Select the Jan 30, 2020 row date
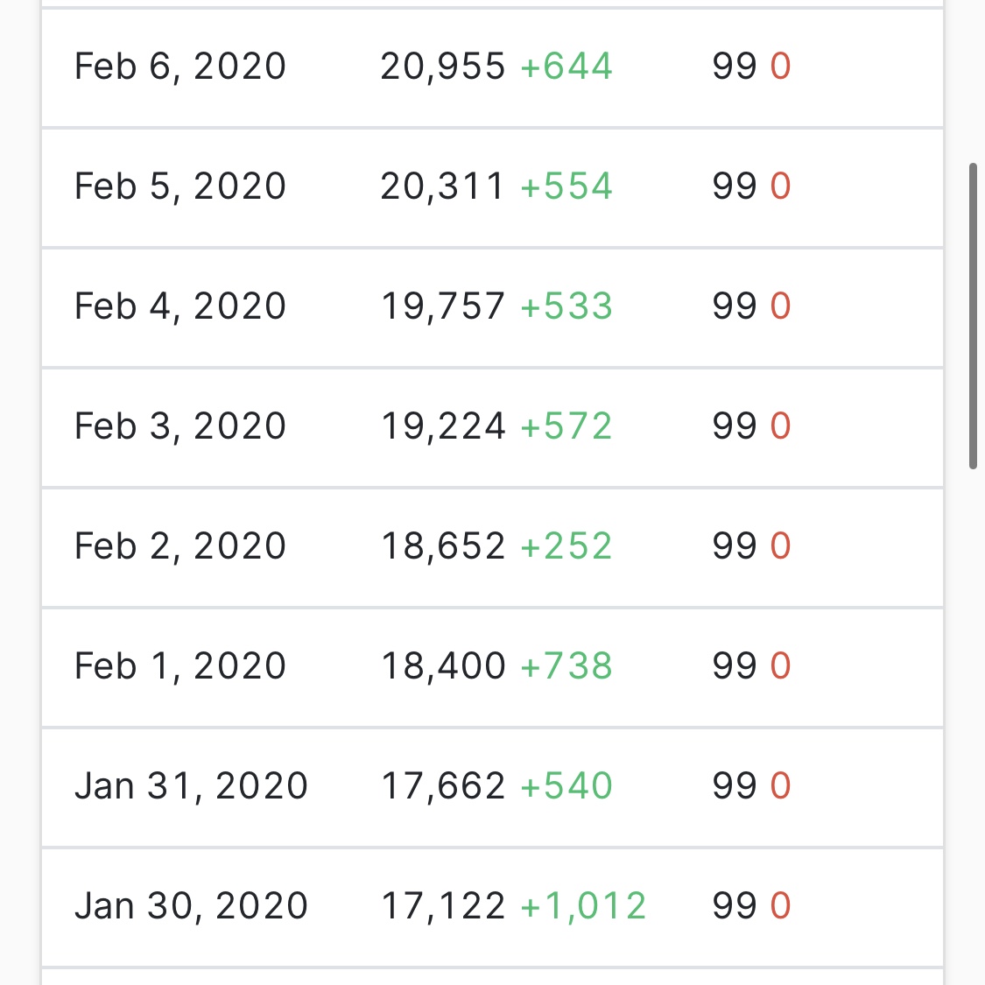The image size is (985, 985). click(191, 906)
